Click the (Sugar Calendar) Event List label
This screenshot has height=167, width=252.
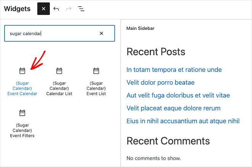96,88
